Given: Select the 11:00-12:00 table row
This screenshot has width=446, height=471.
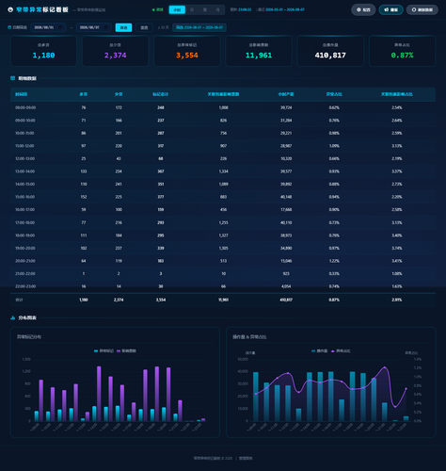Looking at the screenshot, I should click(x=223, y=146).
